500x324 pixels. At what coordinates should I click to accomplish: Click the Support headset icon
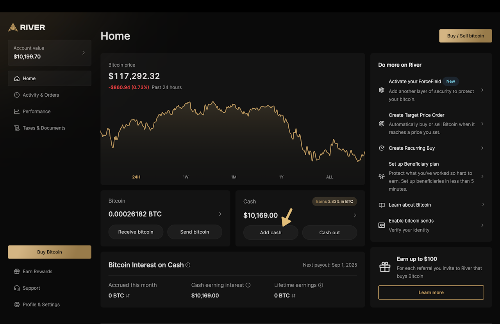[x=17, y=288]
